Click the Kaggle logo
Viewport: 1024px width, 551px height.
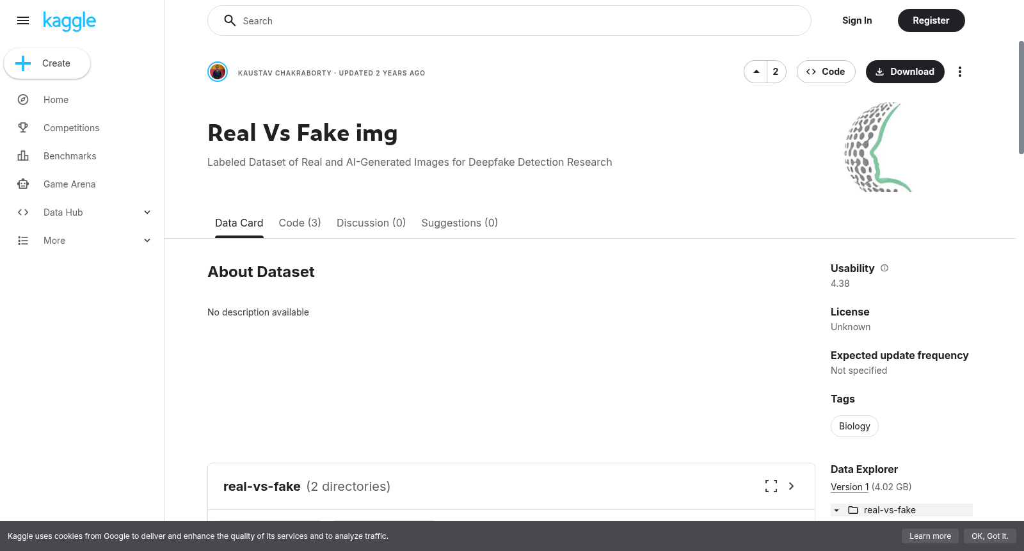point(69,21)
